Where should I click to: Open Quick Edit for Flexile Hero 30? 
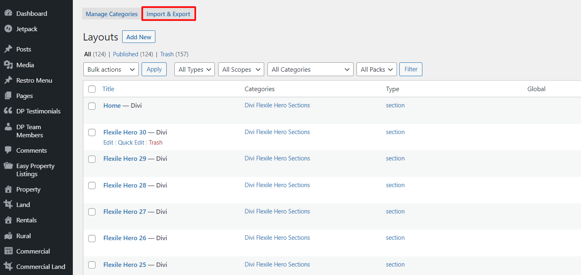pyautogui.click(x=131, y=142)
